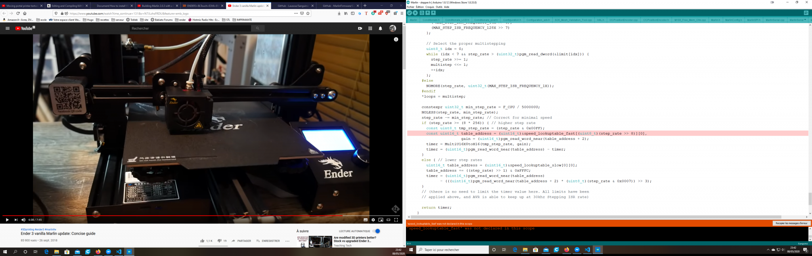
Task: Open YouTube create video camera icon
Action: (x=360, y=29)
